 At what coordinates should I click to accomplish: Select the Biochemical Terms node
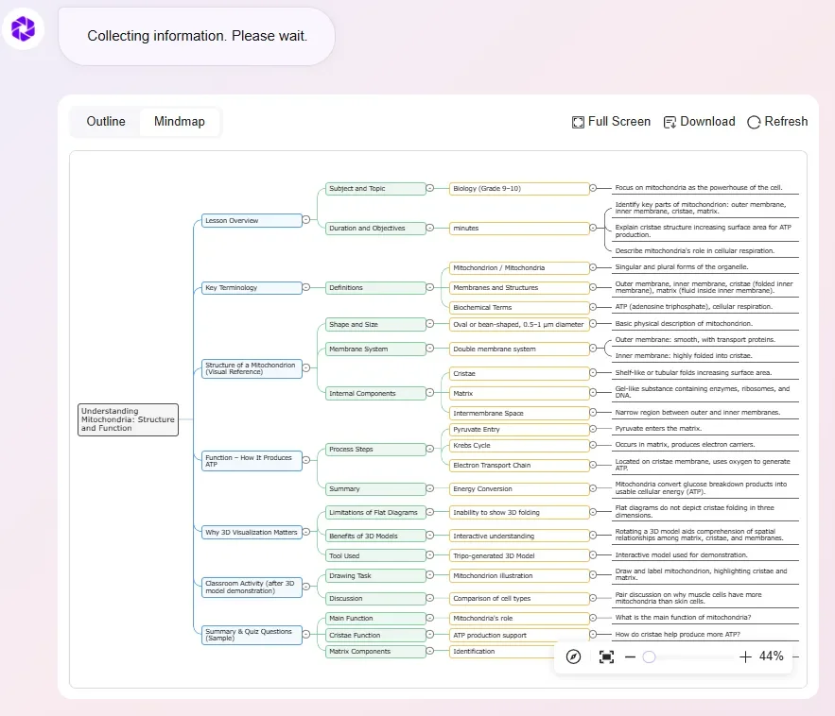[519, 308]
